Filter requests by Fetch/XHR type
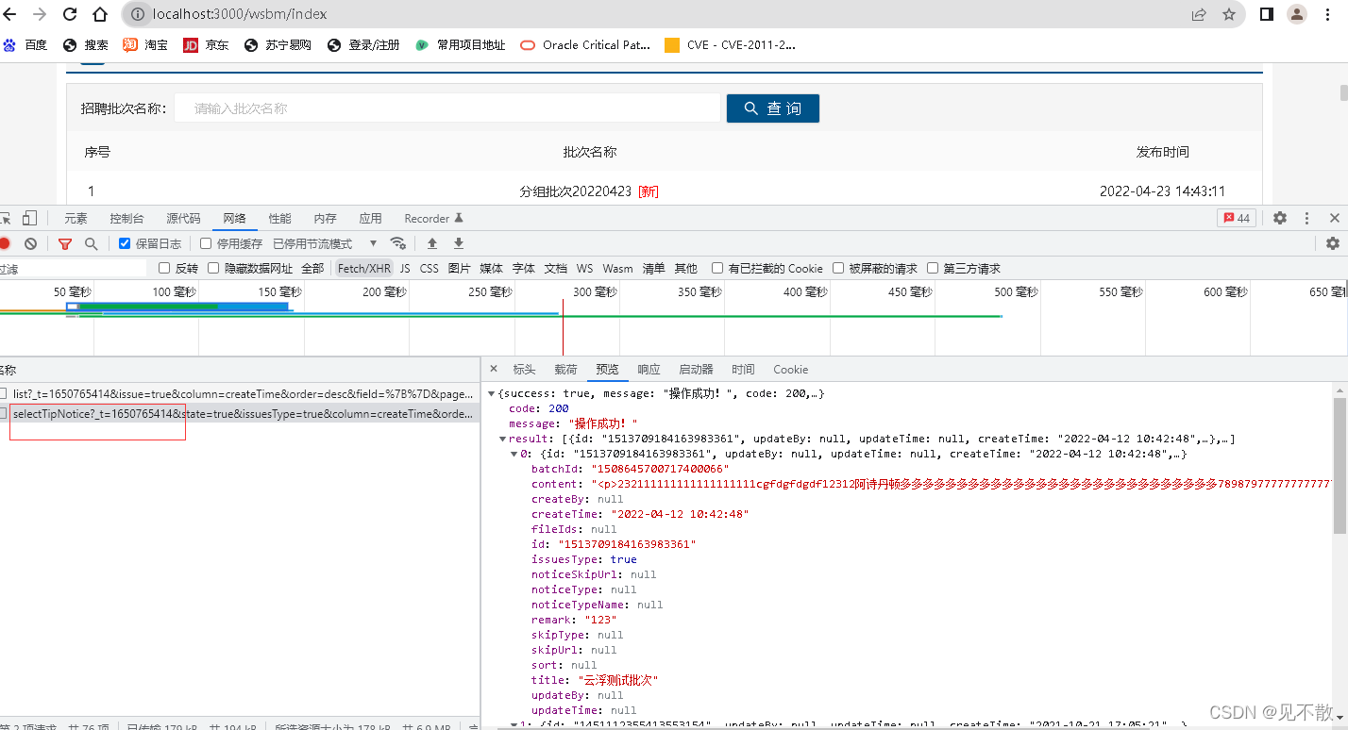Viewport: 1348px width, 730px height. [364, 268]
